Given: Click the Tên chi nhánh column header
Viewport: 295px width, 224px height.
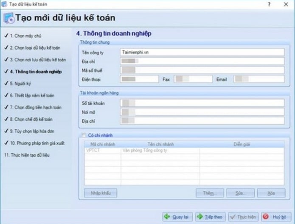Looking at the screenshot, I should pyautogui.click(x=160, y=144).
